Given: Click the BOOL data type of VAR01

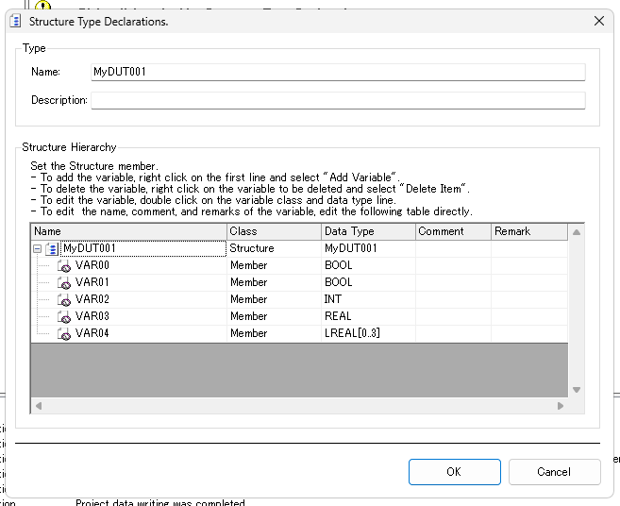Looking at the screenshot, I should click(x=369, y=282).
